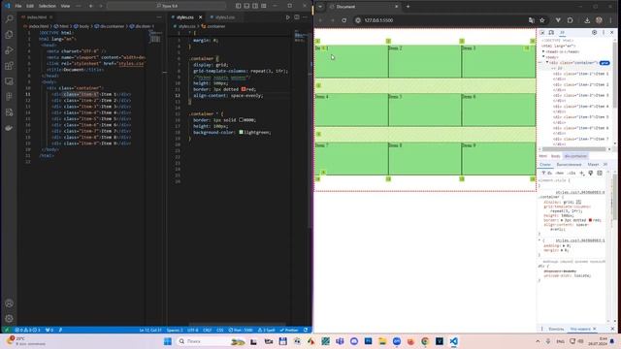Collapse the head node in DOM tree
Viewport: 621px width, 349px height.
coord(543,51)
